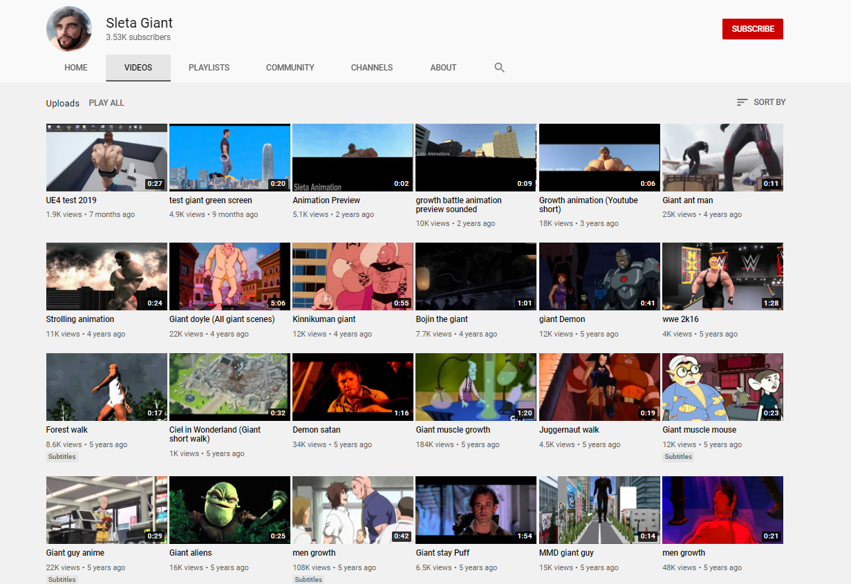Screen dimensions: 851x584
Task: Click the search icon in channel tabs
Action: [x=499, y=68]
